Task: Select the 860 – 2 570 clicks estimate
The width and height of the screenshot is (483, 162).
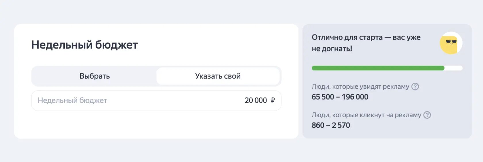Action: pyautogui.click(x=331, y=125)
